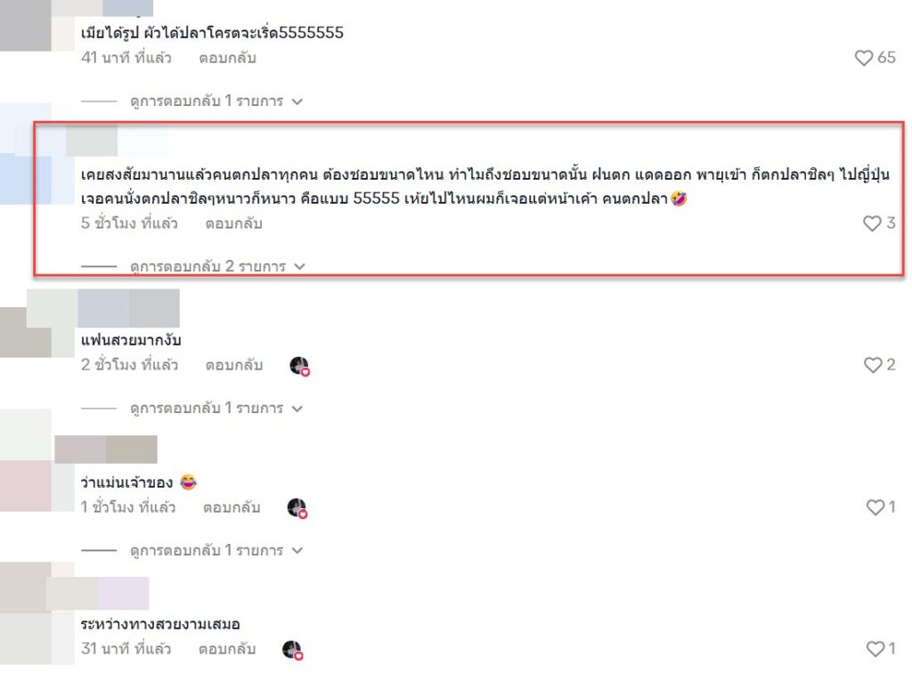Open username of 'ระหว่างทางสวยงามเสมอ' commenter
Image resolution: width=912 pixels, height=673 pixels.
pyautogui.click(x=97, y=594)
